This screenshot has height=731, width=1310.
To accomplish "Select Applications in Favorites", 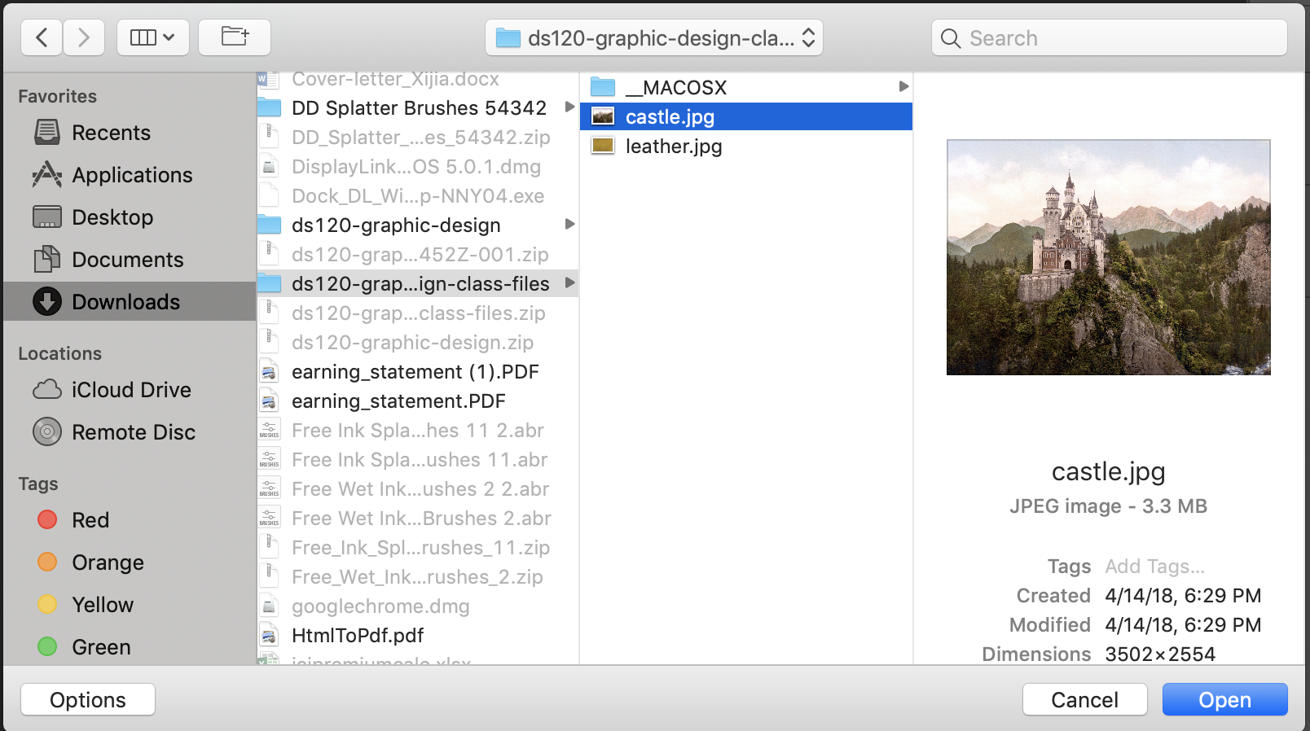I will pyautogui.click(x=130, y=175).
